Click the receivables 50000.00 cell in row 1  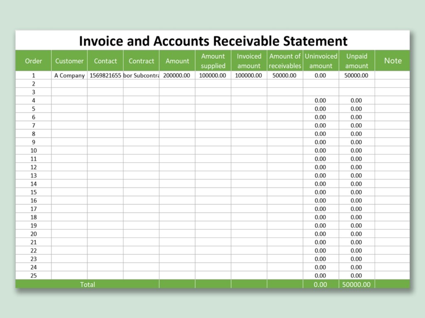(x=284, y=75)
